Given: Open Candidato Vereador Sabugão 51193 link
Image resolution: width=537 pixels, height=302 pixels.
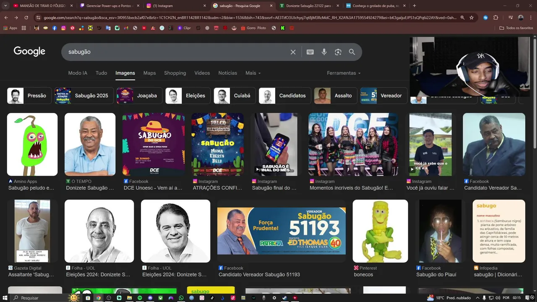Looking at the screenshot, I should click(259, 274).
